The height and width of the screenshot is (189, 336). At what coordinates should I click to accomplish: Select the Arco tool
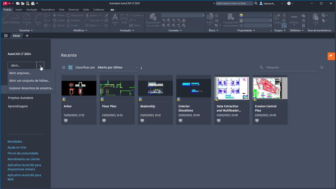click(x=38, y=19)
